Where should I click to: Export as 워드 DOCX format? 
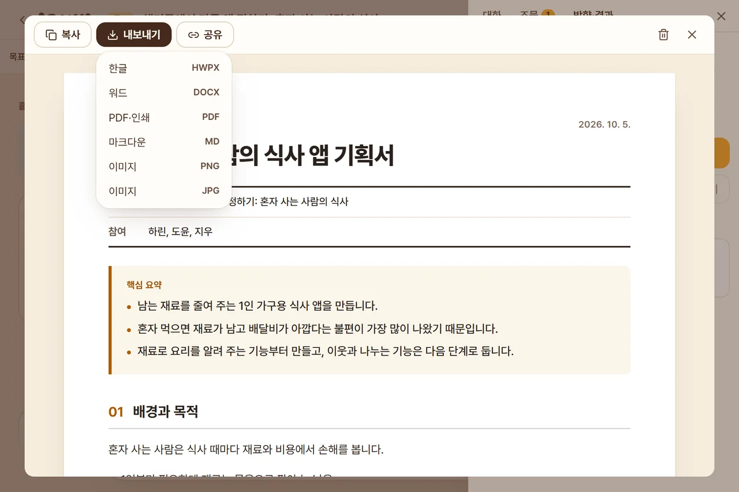(x=164, y=93)
